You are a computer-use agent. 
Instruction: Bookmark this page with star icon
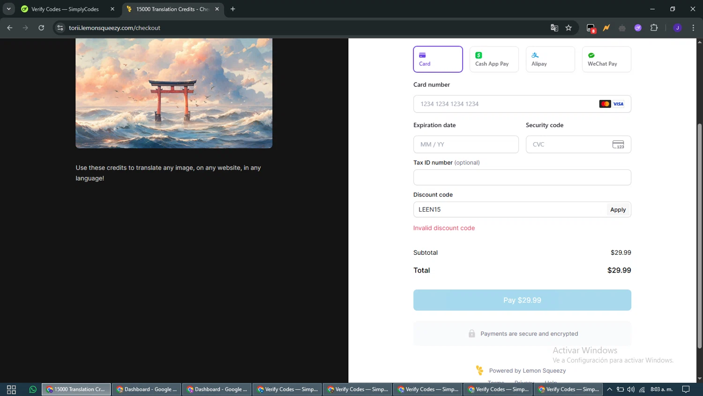click(x=568, y=28)
